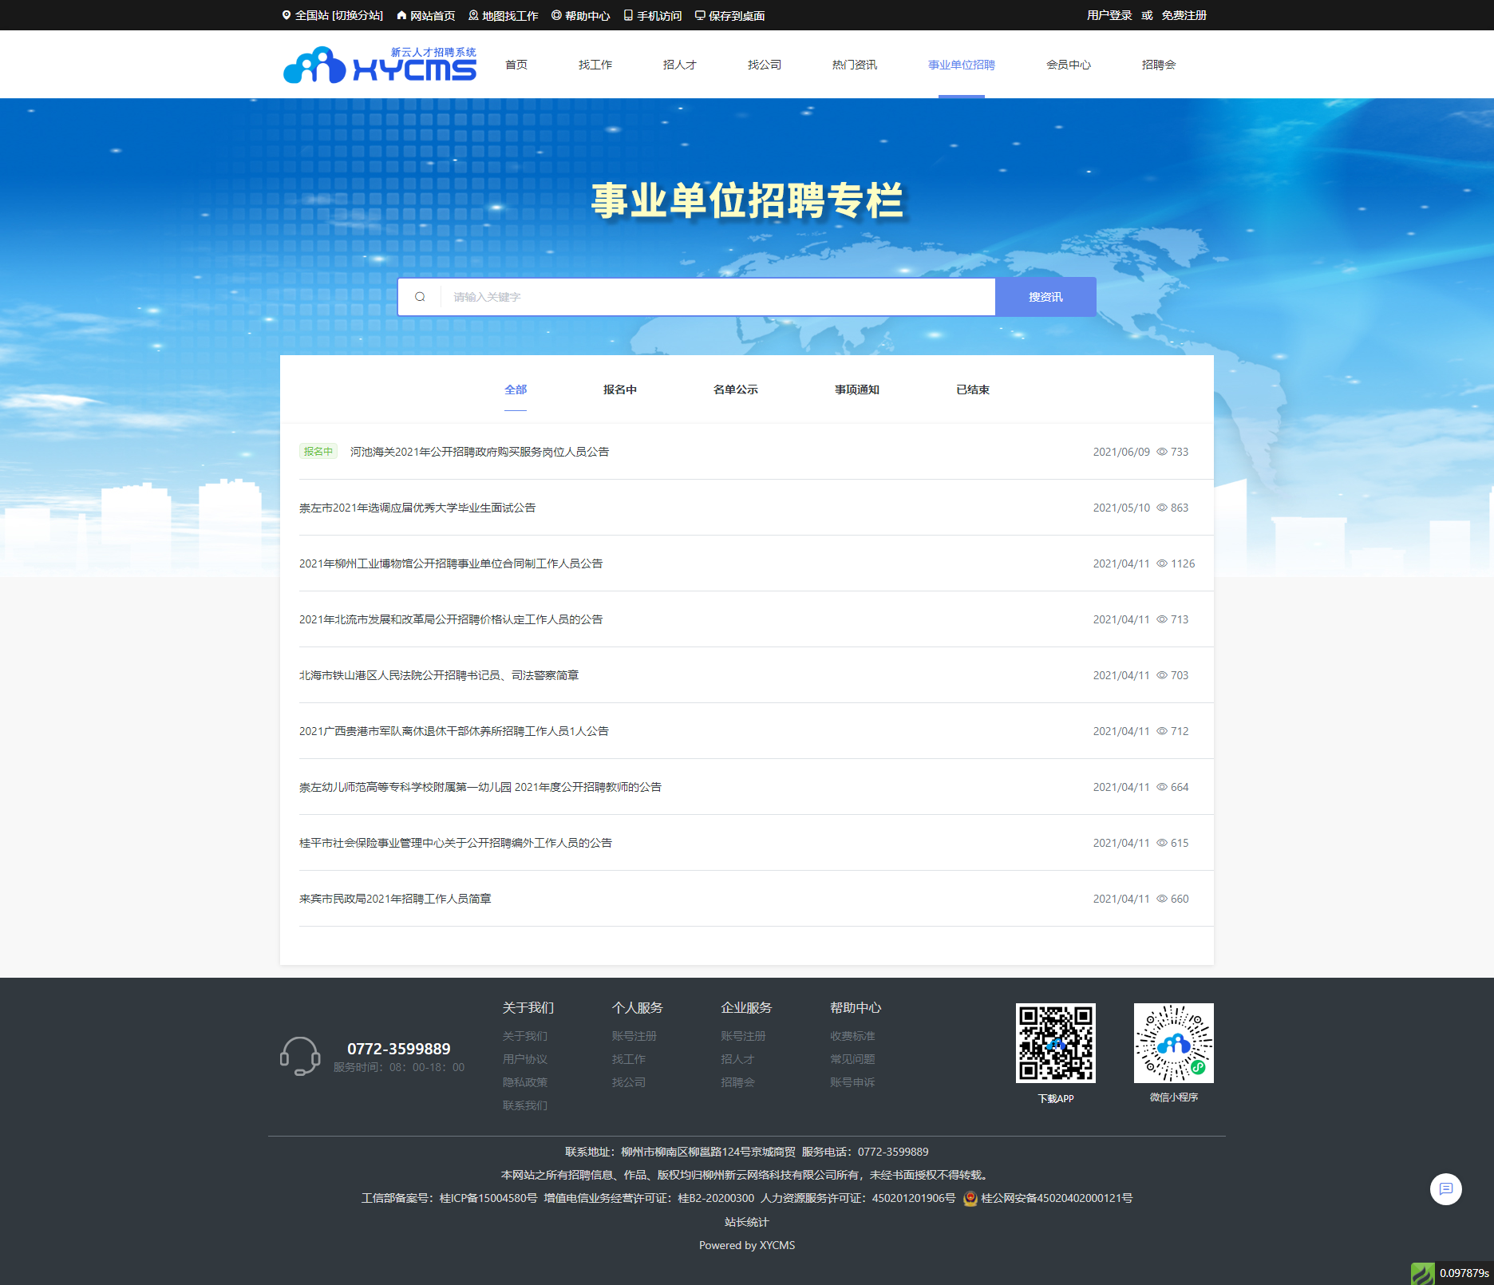Click 招聘会 under 企业服务 footer
Image resolution: width=1494 pixels, height=1285 pixels.
coord(737,1082)
